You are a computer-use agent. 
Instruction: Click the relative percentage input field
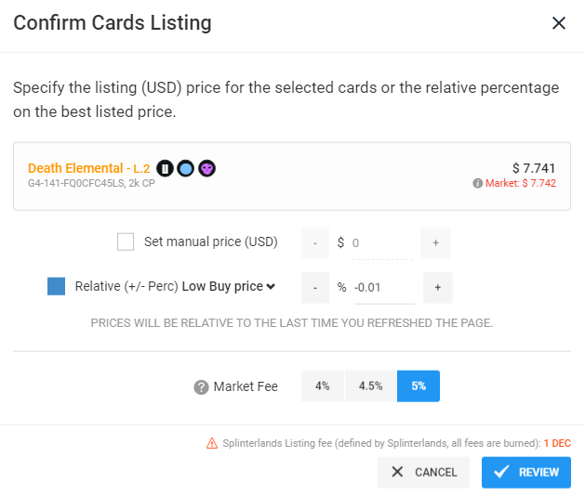click(x=384, y=288)
